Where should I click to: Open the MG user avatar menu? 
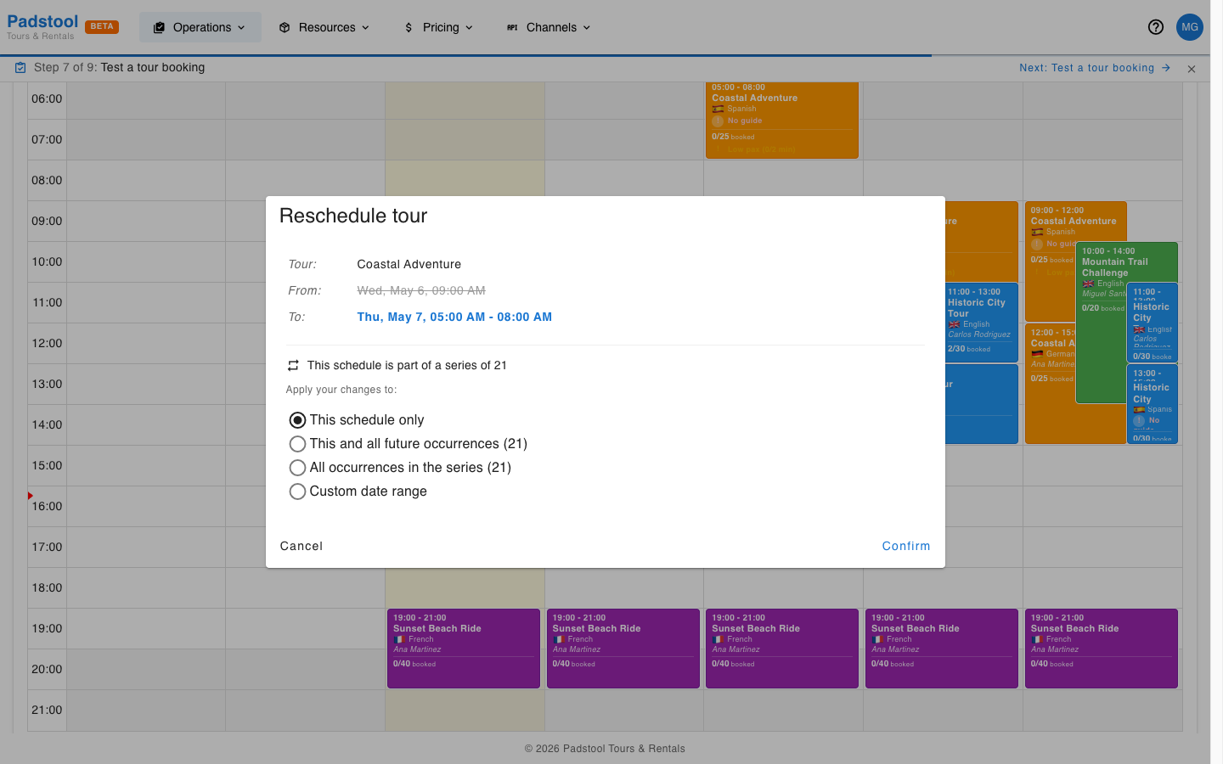tap(1190, 27)
